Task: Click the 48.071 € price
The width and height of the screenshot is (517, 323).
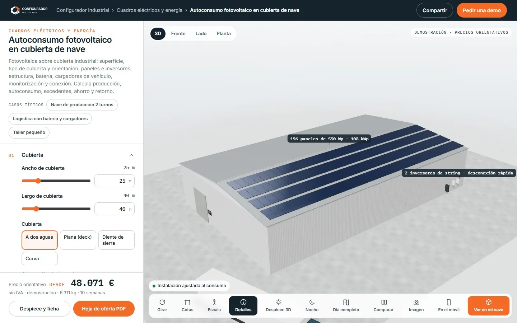Action: (x=93, y=283)
